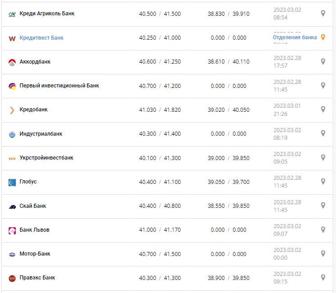Open Креди Агриколь Банк name
This screenshot has width=336, height=293.
click(47, 14)
